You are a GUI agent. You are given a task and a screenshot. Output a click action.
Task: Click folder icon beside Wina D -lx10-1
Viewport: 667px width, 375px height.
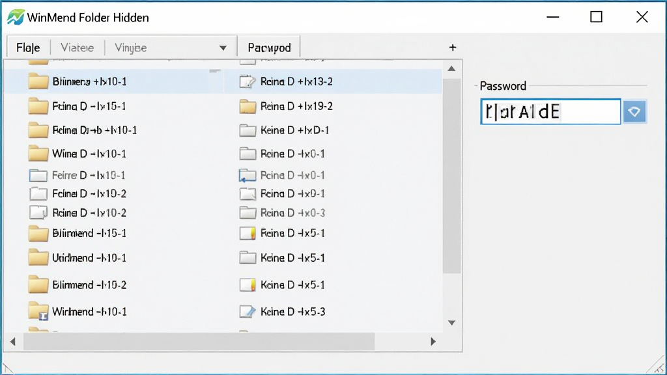38,154
